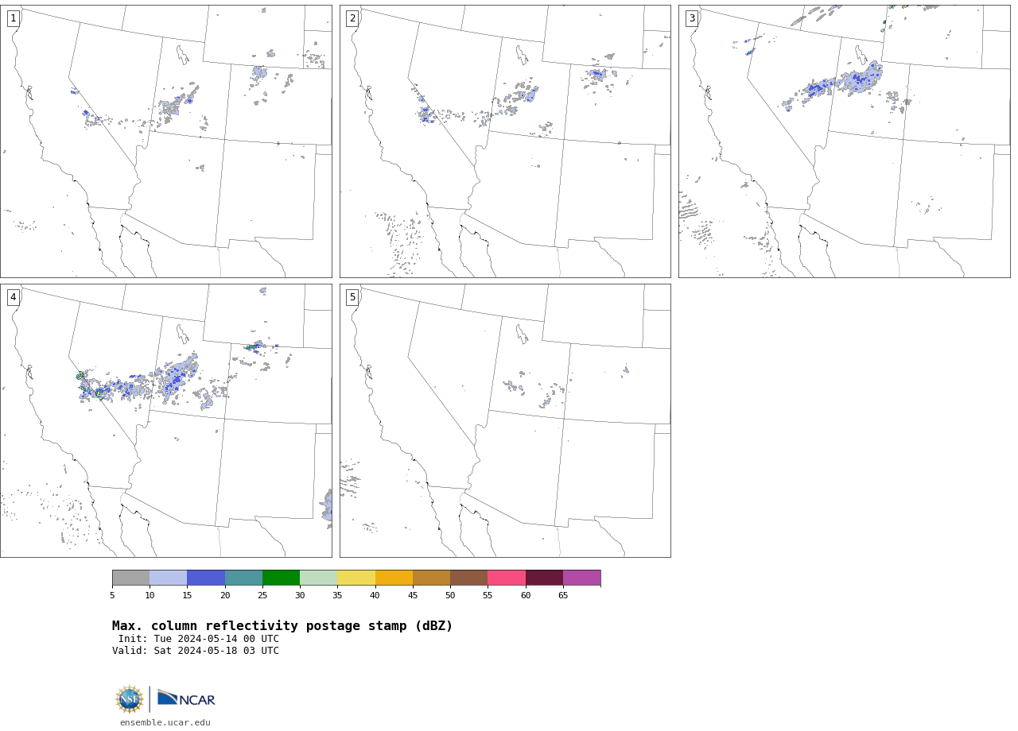1018x731 pixels.
Task: Open ensemble member 3 map panel
Action: point(844,141)
